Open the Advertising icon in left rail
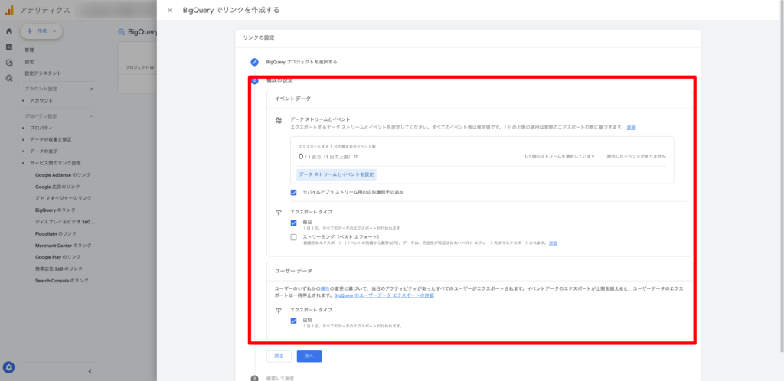This screenshot has width=784, height=381. [8, 78]
